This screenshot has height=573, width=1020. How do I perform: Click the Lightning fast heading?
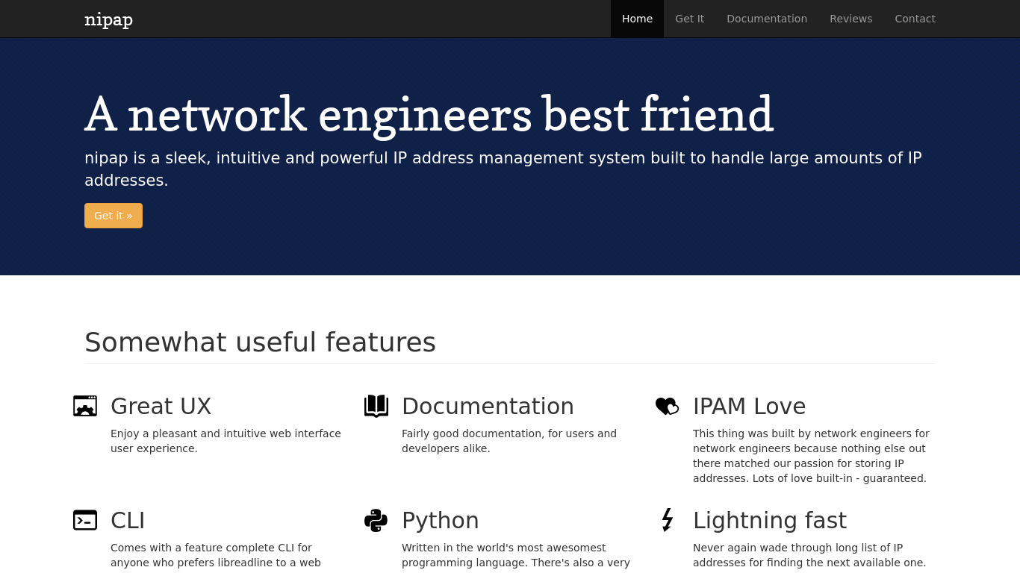pos(769,521)
